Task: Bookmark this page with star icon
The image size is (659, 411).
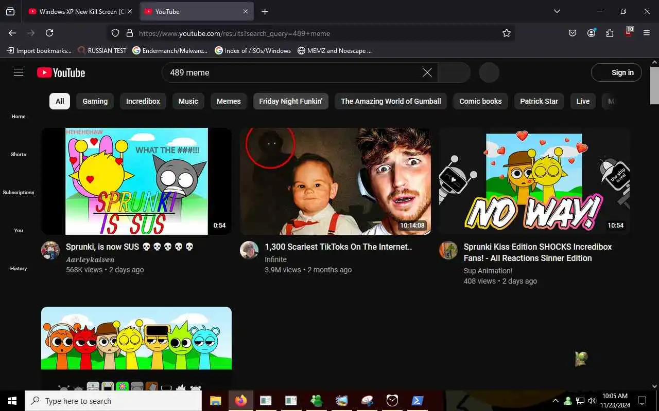Action: tap(507, 33)
